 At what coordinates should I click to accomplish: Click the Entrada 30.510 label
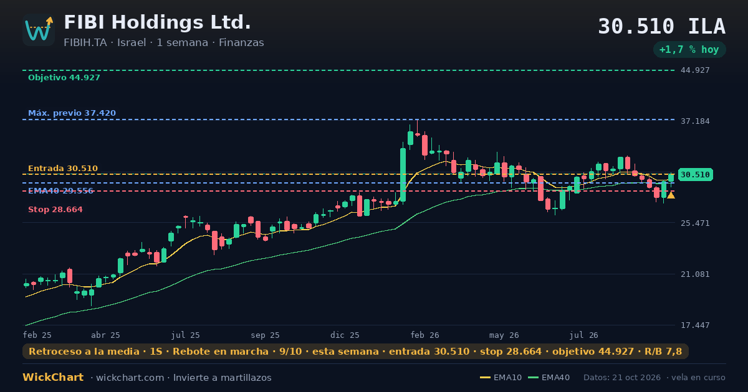[x=63, y=169]
